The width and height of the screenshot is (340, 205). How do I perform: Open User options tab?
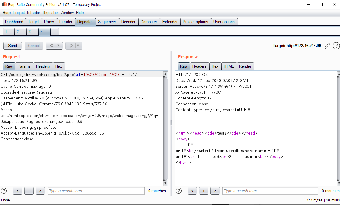click(x=224, y=22)
